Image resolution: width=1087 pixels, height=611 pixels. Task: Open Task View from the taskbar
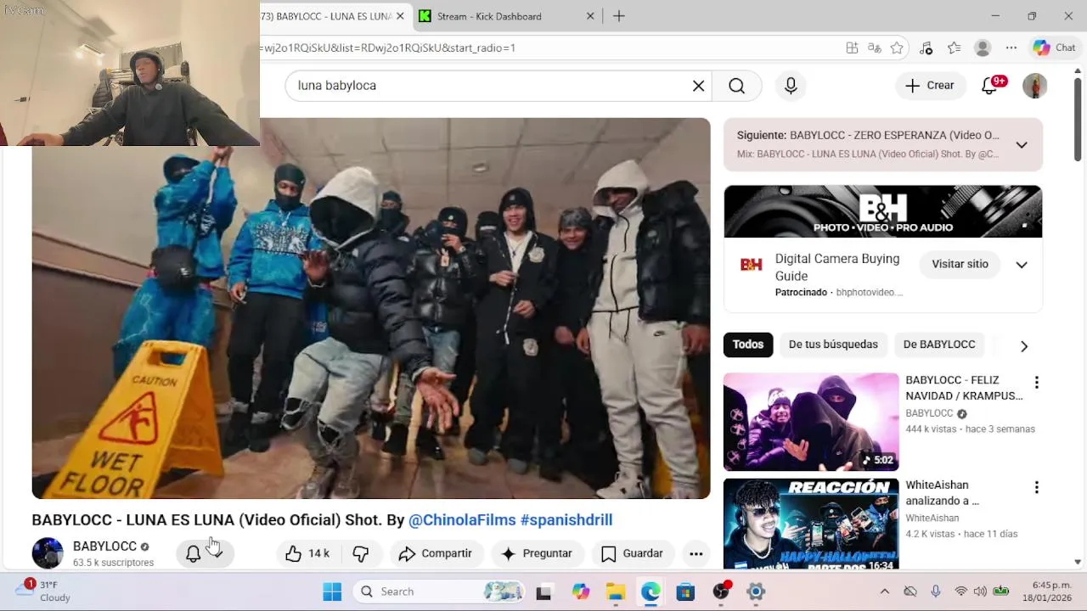click(543, 592)
